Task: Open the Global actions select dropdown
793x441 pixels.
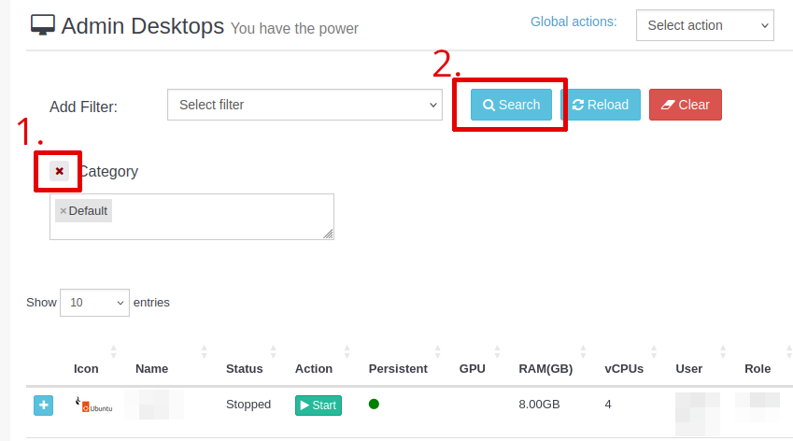Action: 704,25
